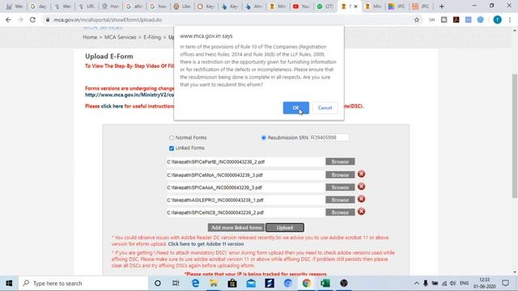Open the volume control in tray

pyautogui.click(x=453, y=283)
